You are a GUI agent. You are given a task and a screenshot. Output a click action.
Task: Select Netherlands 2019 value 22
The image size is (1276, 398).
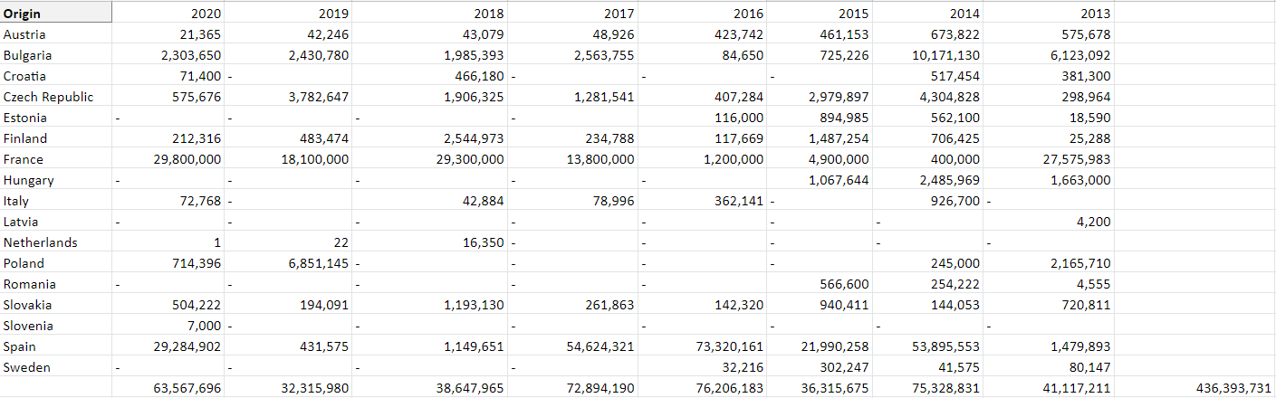(289, 242)
